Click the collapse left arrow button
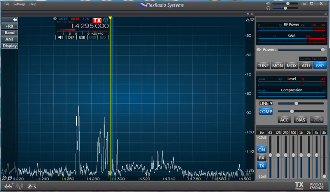This screenshot has width=330, height=192. [x=9, y=19]
